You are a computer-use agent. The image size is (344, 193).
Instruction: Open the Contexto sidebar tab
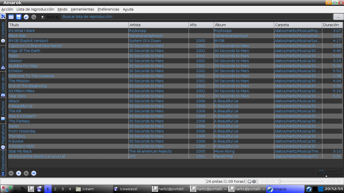3,32
